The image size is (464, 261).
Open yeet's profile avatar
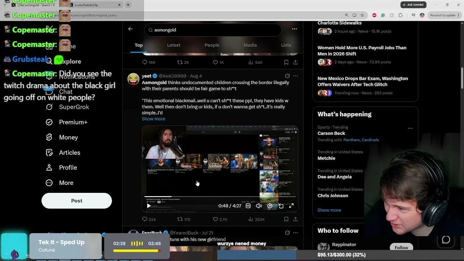tap(133, 79)
